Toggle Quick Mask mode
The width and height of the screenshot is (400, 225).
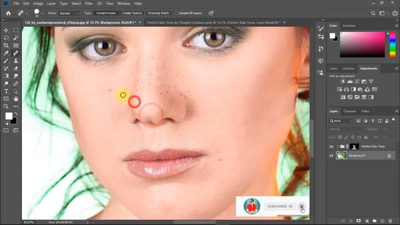6,131
